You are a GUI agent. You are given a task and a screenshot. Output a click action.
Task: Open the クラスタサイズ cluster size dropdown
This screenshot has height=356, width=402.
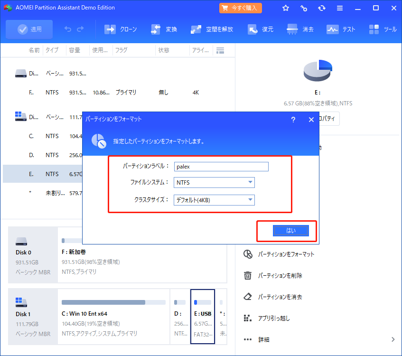215,200
